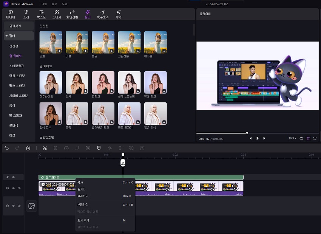Download the 밝은 흰색 filter via its arrow icon
The image size is (321, 234).
(164, 122)
